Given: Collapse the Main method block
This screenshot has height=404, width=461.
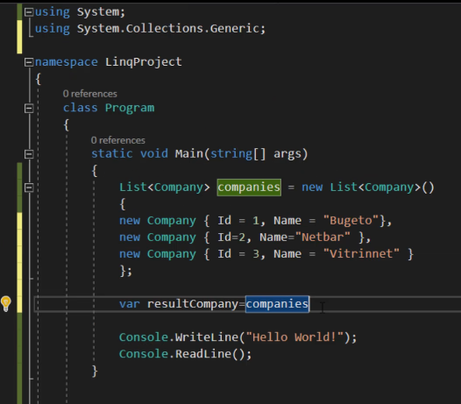Looking at the screenshot, I should click(29, 154).
